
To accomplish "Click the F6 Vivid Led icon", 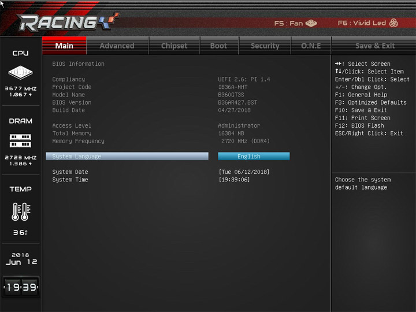I will click(393, 23).
